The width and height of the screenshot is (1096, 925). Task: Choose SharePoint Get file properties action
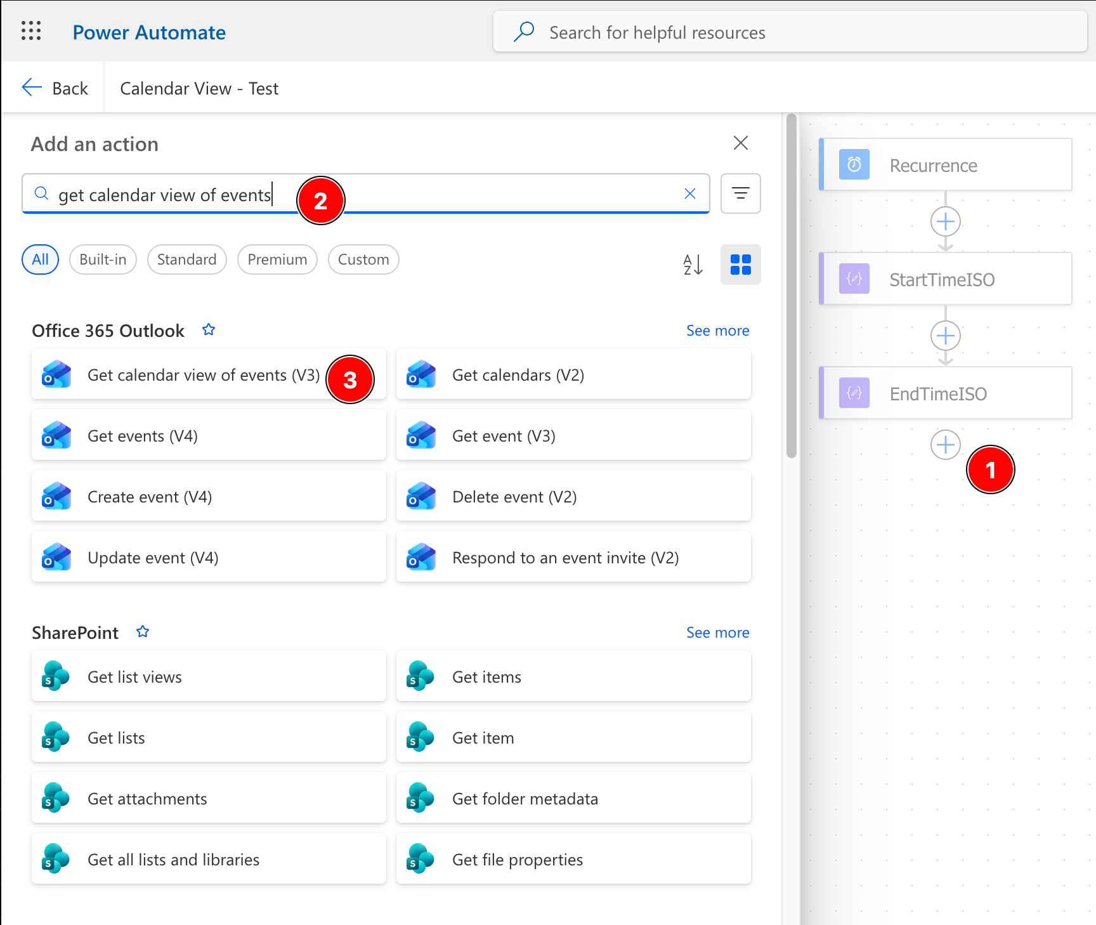click(573, 859)
